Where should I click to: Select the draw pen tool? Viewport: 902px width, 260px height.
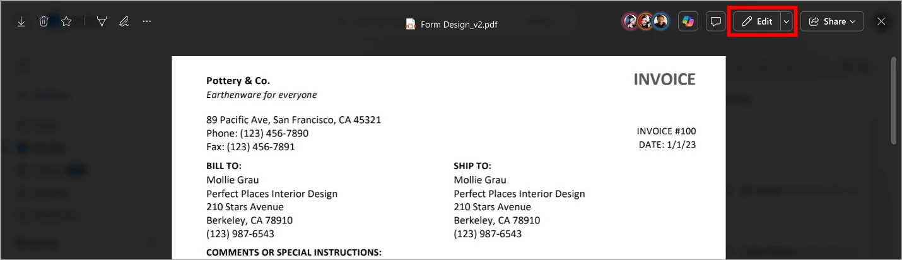124,21
